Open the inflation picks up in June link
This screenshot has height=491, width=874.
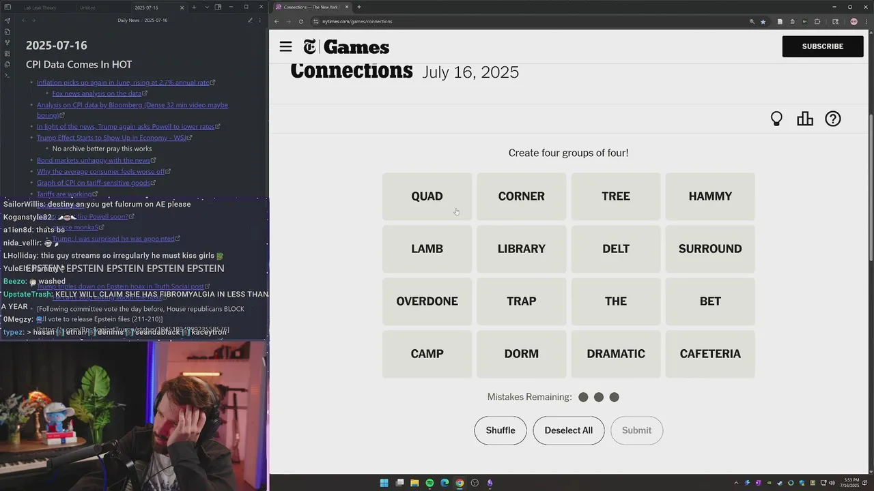124,83
